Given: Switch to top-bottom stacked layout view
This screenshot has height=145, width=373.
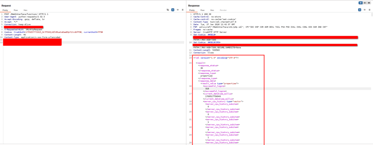Looking at the screenshot, I should 365,3.
